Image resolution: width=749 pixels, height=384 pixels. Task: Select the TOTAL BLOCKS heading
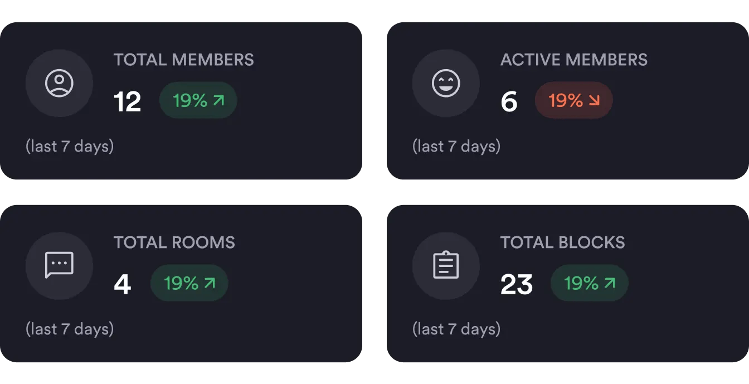[562, 242]
